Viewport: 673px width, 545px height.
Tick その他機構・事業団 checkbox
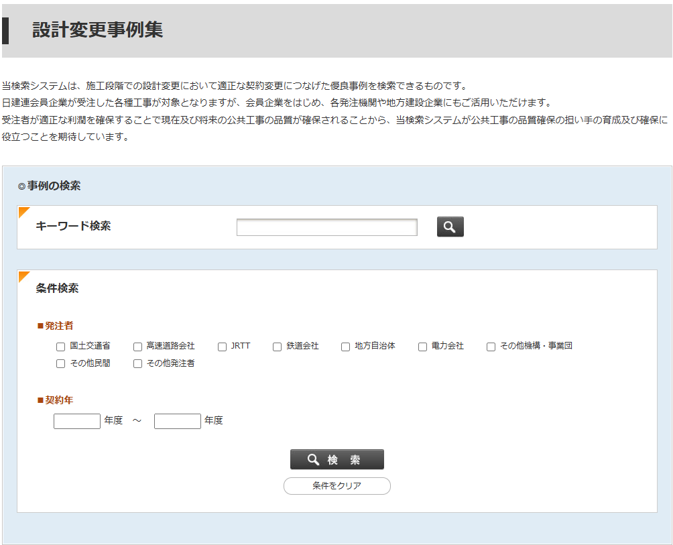point(491,347)
